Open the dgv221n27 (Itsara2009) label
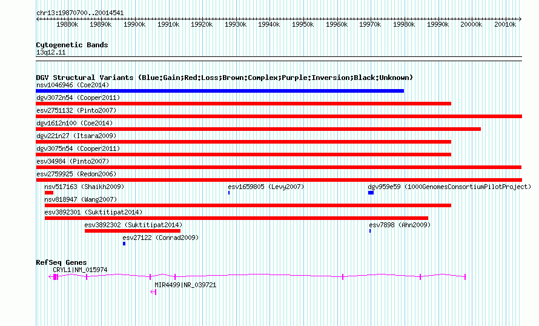This screenshot has height=326, width=539. (x=76, y=136)
